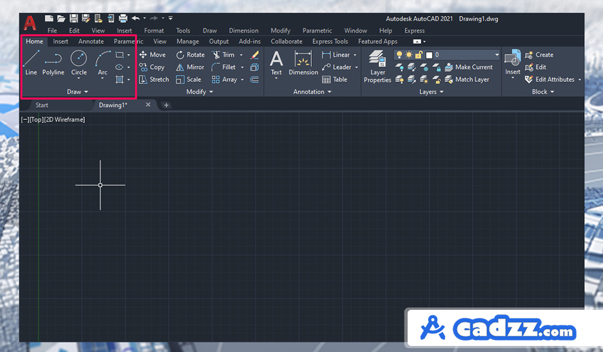
Task: Click Make Current layer button
Action: pyautogui.click(x=469, y=68)
